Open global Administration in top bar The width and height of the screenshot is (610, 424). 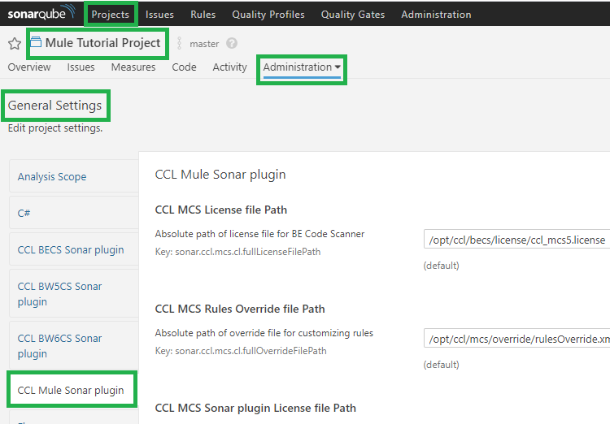click(x=436, y=15)
